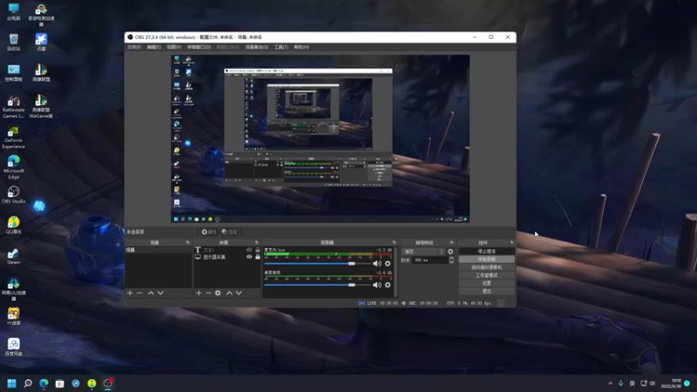Toggle lock on 显示器采集 source
This screenshot has height=392, width=697.
coord(258,257)
